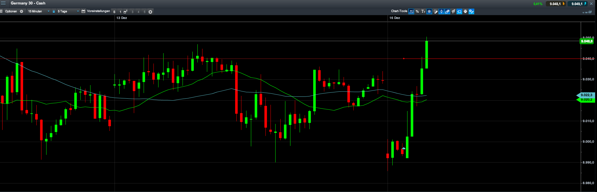Select preset 1
The width and height of the screenshot is (597, 192).
coord(120,12)
